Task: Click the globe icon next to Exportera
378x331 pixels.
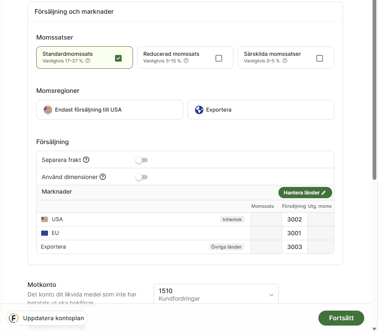Action: [199, 110]
